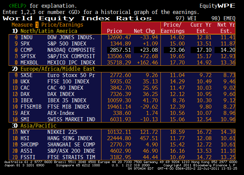Click the NASDAQ COMPOSITE index name
The image size is (244, 175).
pyautogui.click(x=71, y=50)
